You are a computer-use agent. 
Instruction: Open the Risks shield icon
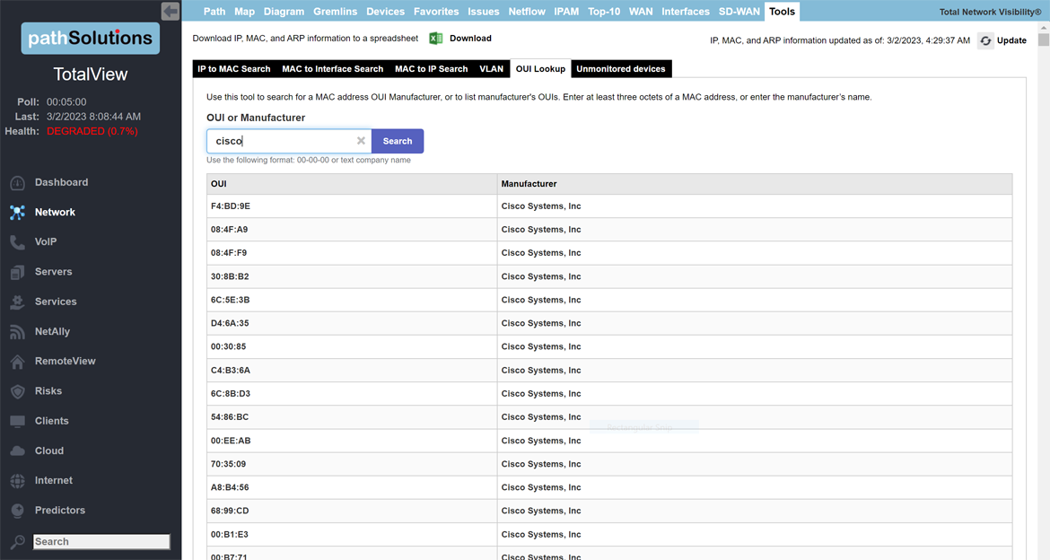point(18,391)
